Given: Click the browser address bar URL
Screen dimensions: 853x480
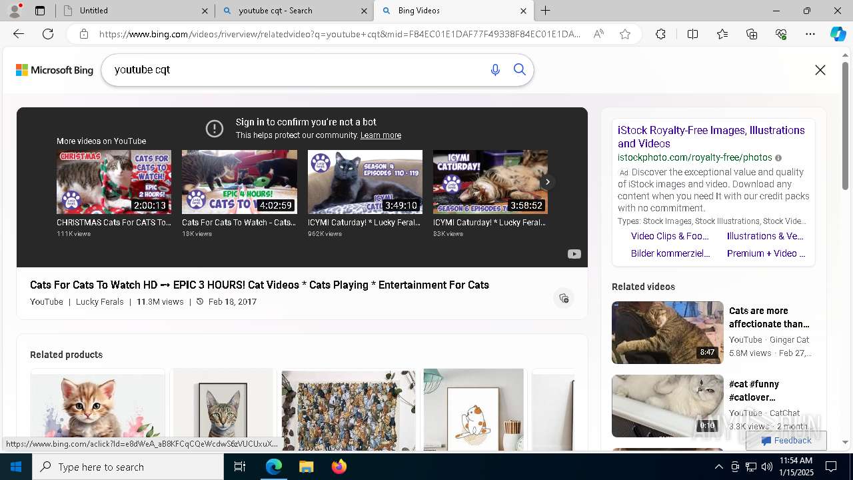Looking at the screenshot, I should click(x=340, y=34).
